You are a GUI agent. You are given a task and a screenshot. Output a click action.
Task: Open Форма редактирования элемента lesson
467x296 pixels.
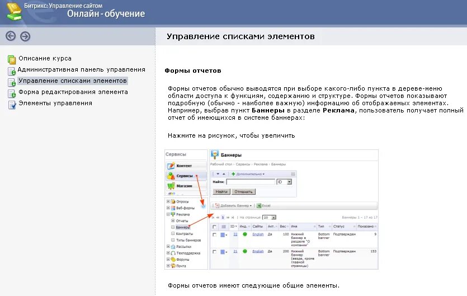click(x=73, y=92)
